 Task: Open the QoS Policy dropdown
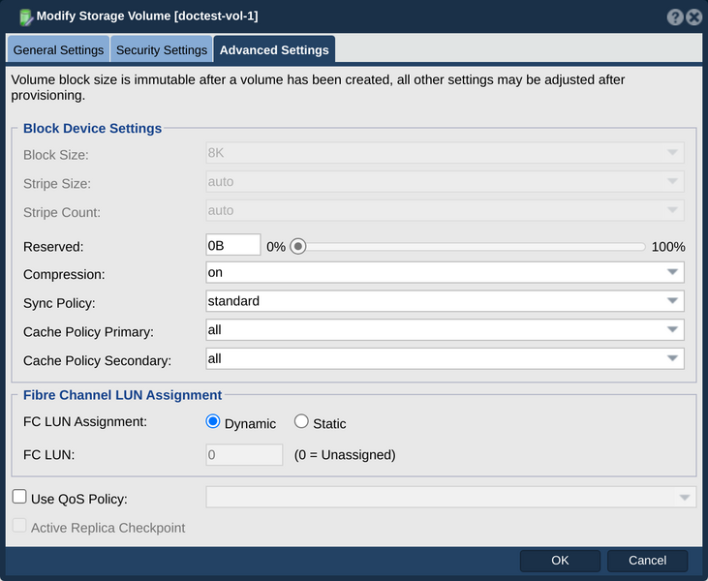[x=450, y=497]
